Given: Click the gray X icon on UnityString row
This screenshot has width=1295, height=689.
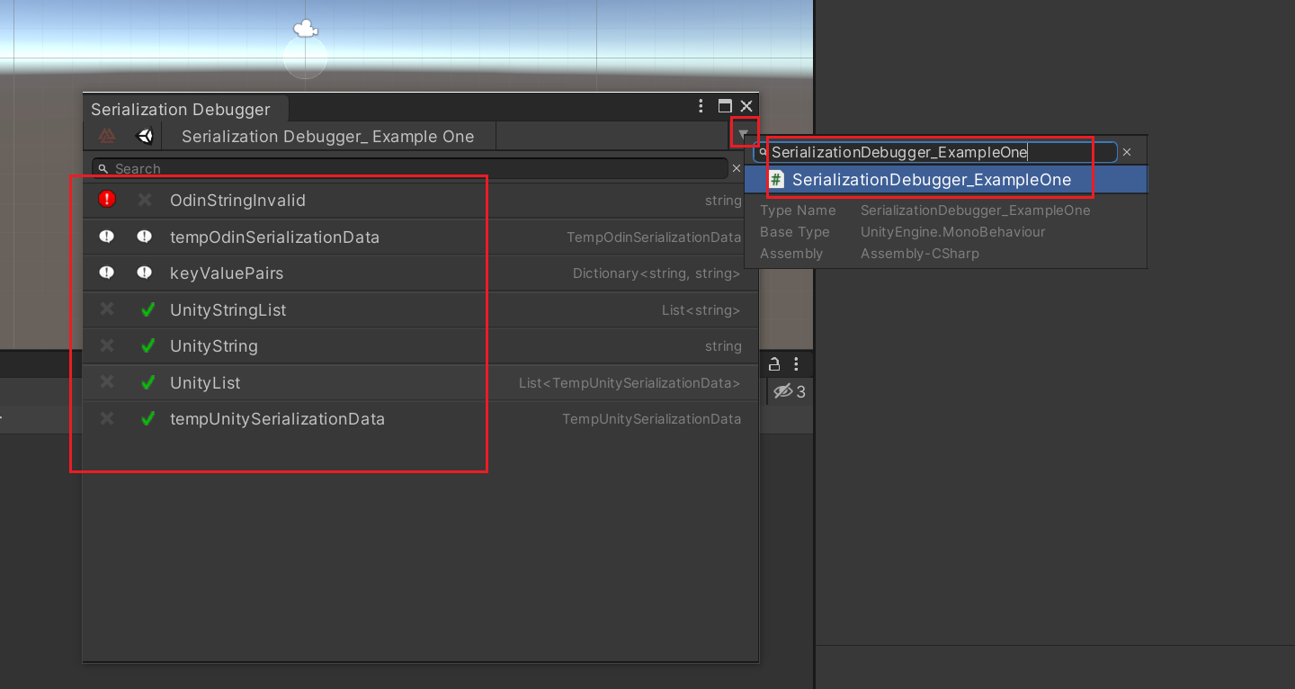Looking at the screenshot, I should (107, 345).
